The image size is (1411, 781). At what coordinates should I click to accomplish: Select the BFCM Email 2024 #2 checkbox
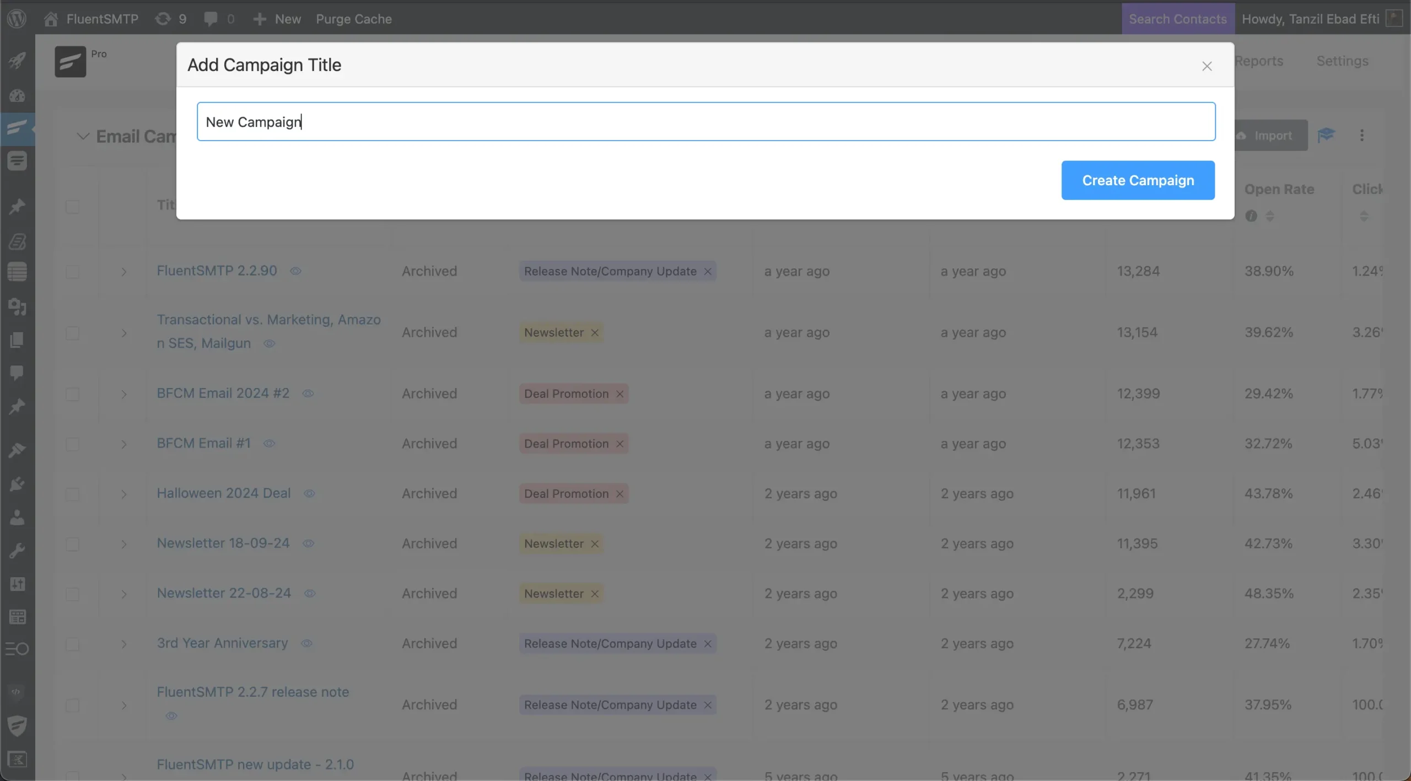coord(72,394)
